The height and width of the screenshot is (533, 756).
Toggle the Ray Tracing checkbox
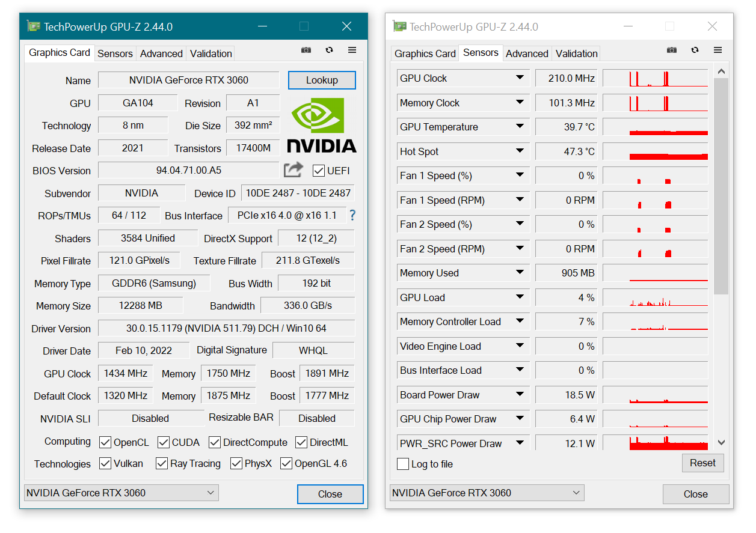(x=161, y=463)
